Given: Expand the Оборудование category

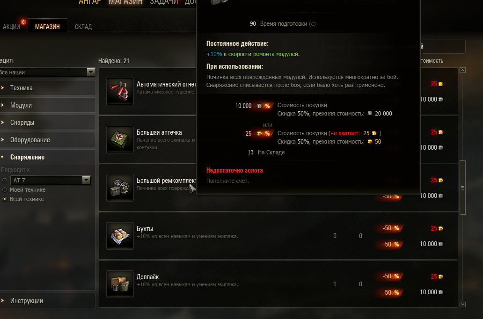Looking at the screenshot, I should coord(48,140).
